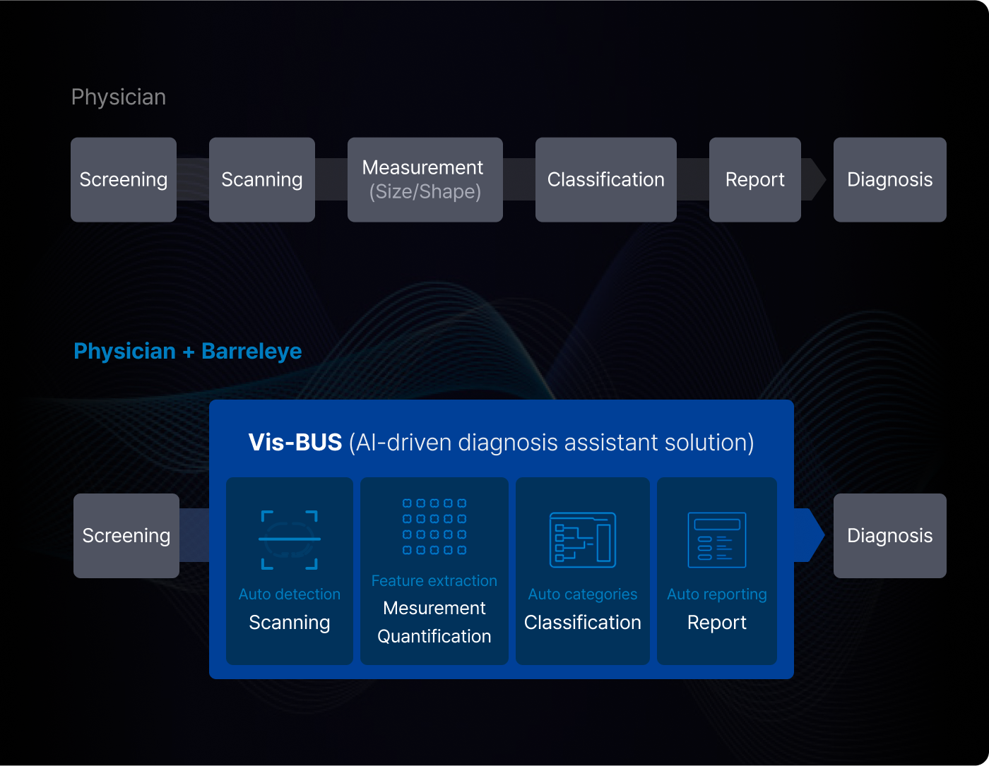
Task: Click the Feature extraction dot grid icon
Action: tap(434, 527)
